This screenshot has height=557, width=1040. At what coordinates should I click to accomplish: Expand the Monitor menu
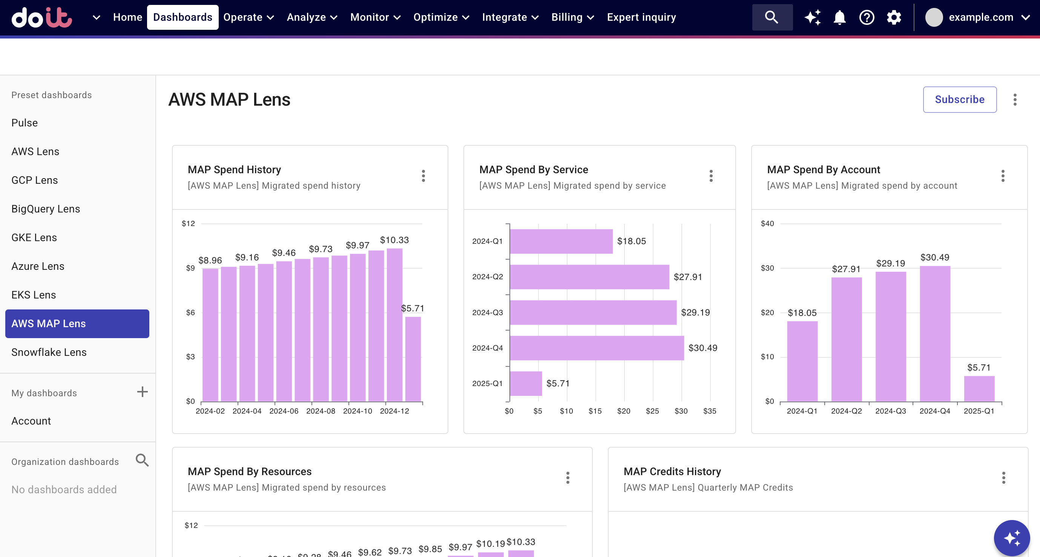click(x=376, y=17)
